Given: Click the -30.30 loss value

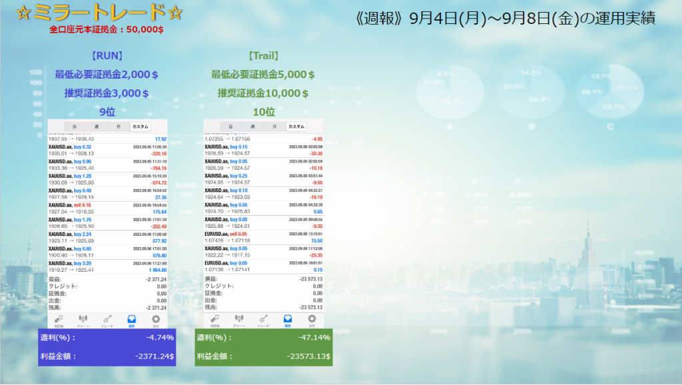Looking at the screenshot, I should 316,154.
